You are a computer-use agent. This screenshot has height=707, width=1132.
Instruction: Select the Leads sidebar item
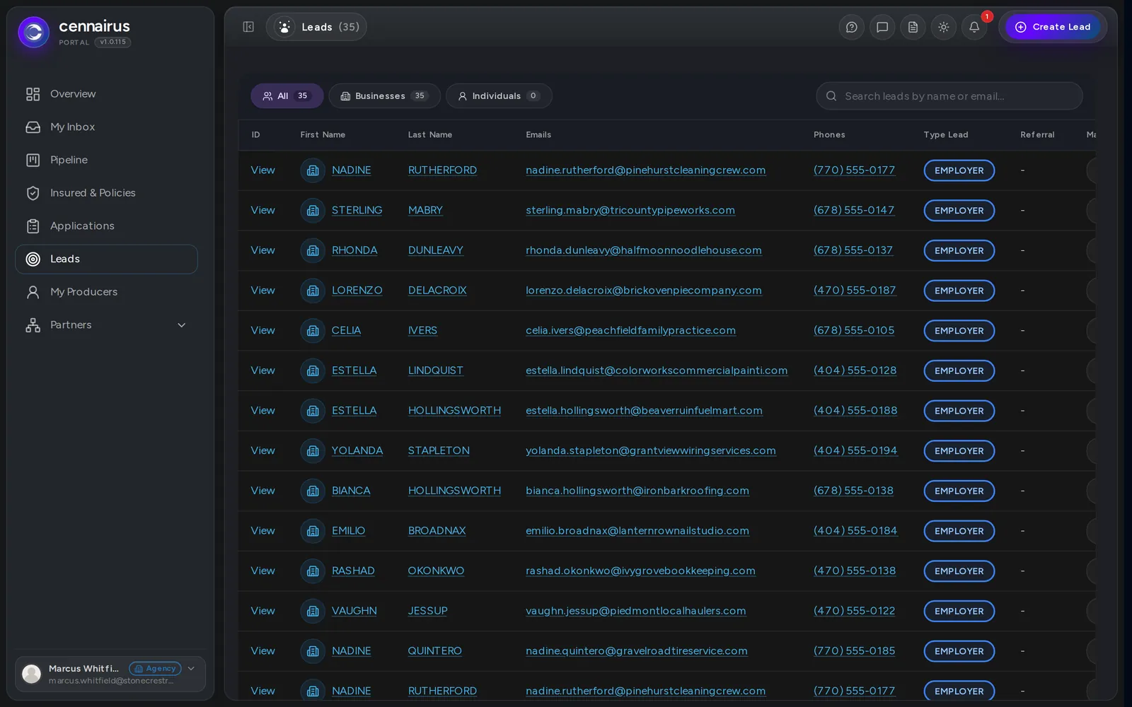coord(106,259)
